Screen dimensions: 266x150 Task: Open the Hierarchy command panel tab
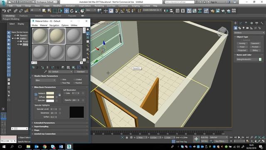[246, 23]
